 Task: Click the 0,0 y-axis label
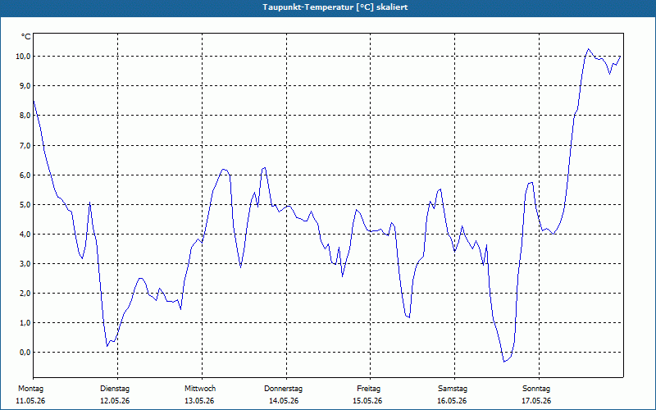point(24,353)
